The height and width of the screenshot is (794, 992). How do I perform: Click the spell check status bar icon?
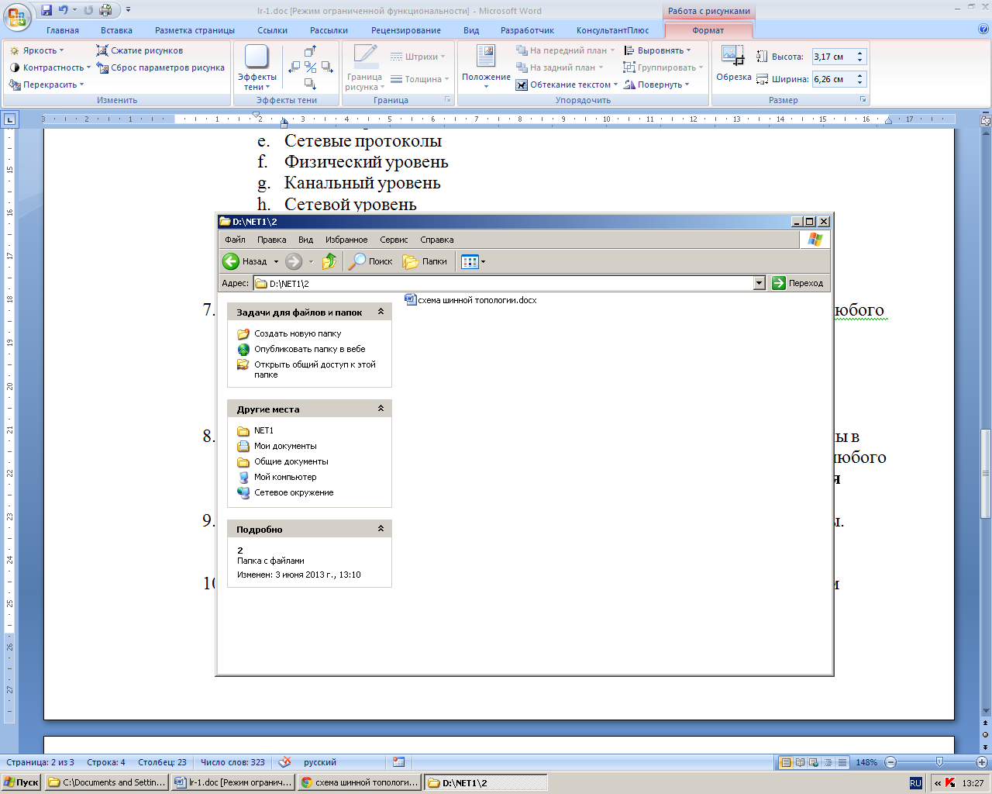(284, 762)
